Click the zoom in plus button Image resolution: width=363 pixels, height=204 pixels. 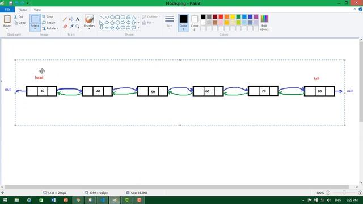click(x=360, y=193)
